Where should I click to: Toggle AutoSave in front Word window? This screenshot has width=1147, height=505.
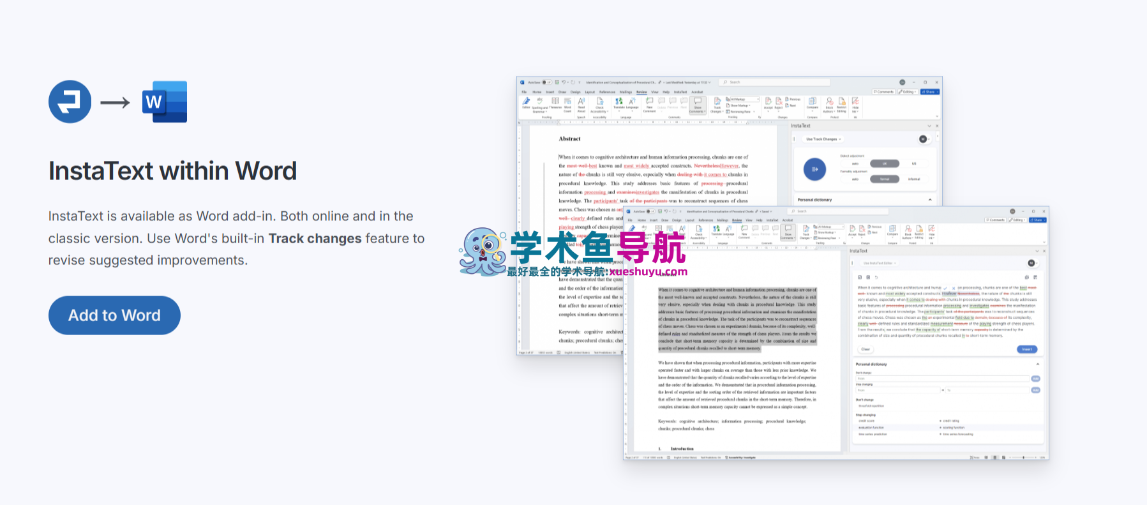pos(650,211)
